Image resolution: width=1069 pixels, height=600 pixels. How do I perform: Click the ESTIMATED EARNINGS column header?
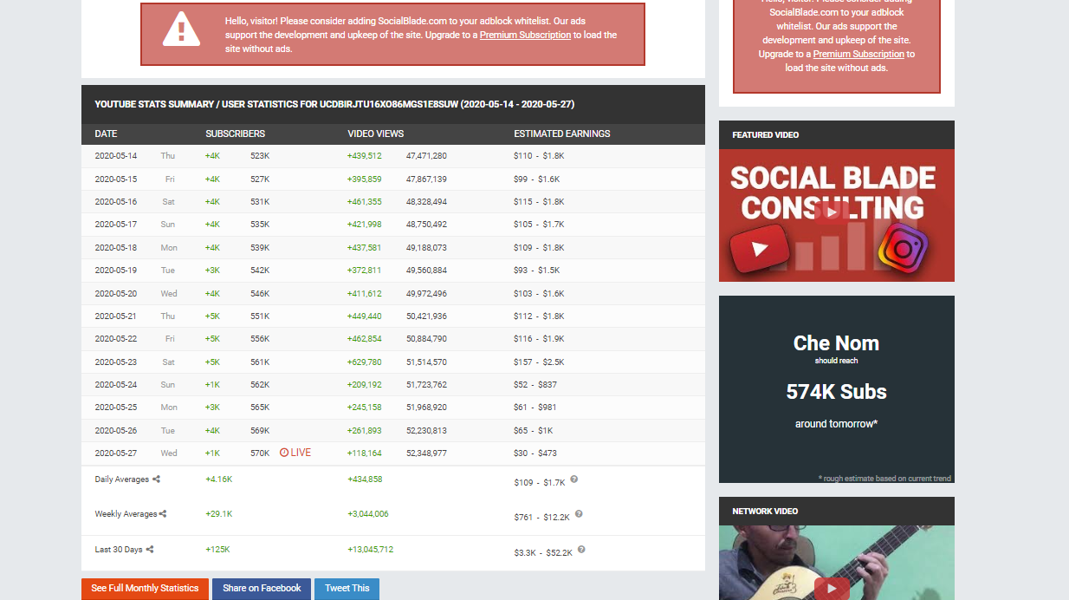click(562, 134)
